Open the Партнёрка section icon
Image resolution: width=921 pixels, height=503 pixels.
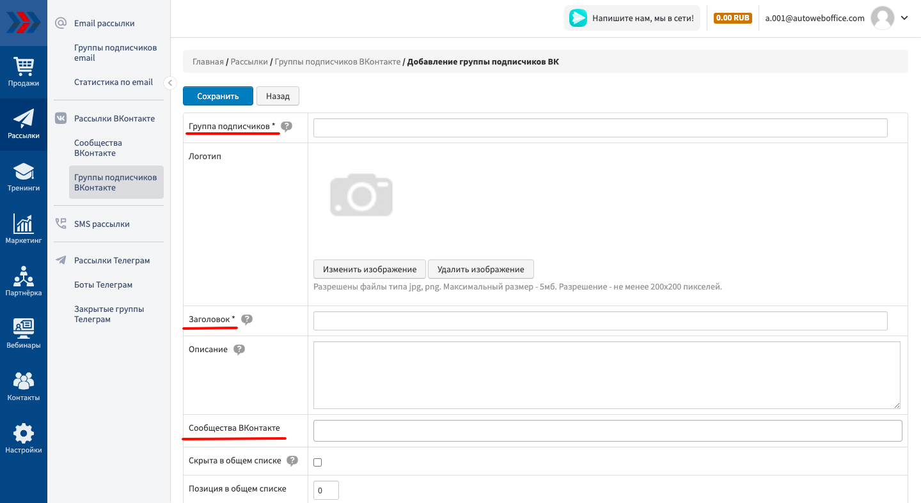pyautogui.click(x=24, y=281)
